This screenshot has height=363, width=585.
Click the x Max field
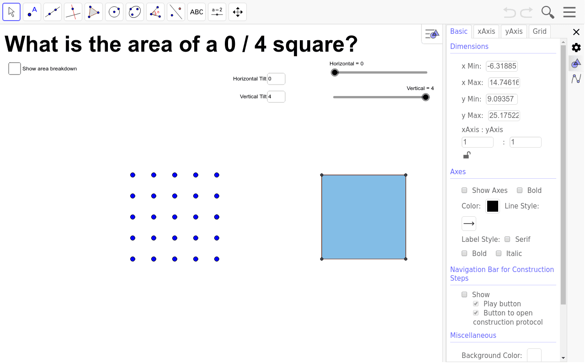[504, 83]
